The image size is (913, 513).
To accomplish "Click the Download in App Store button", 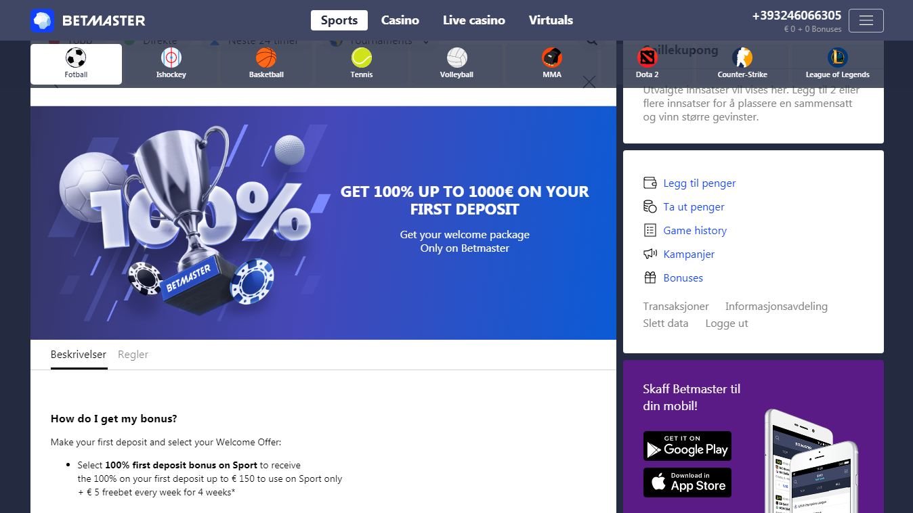I will coord(687,483).
